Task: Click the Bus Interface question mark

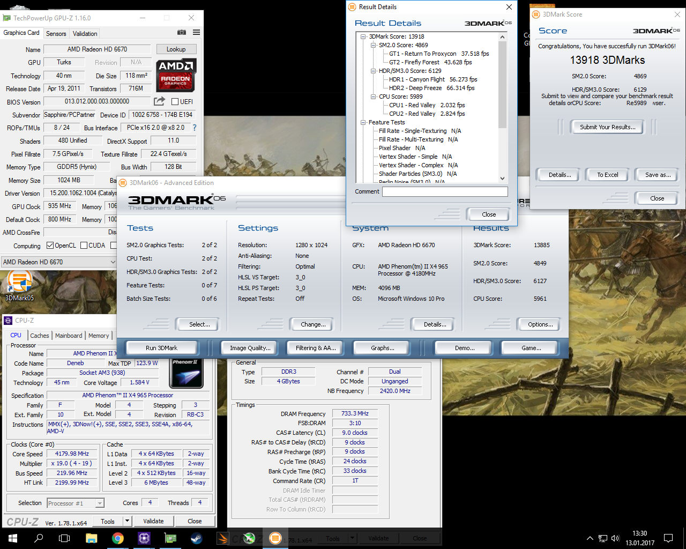Action: tap(195, 128)
